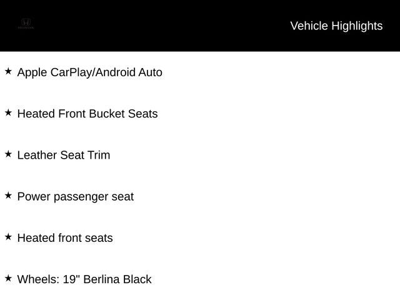Select the word Highlights in the header title
This screenshot has height=300, width=400.
coord(357,26)
